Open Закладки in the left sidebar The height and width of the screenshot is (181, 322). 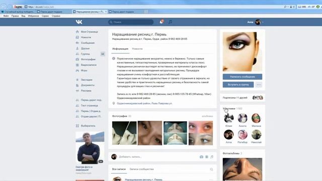tap(87, 79)
